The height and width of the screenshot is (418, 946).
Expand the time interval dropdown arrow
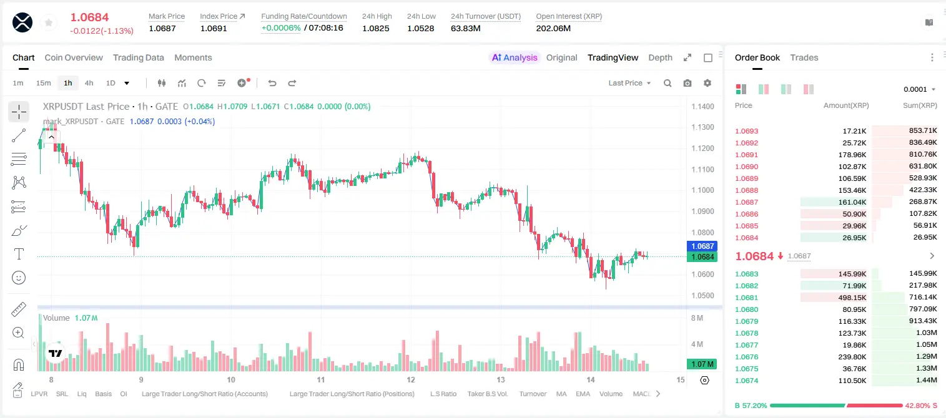pyautogui.click(x=127, y=83)
